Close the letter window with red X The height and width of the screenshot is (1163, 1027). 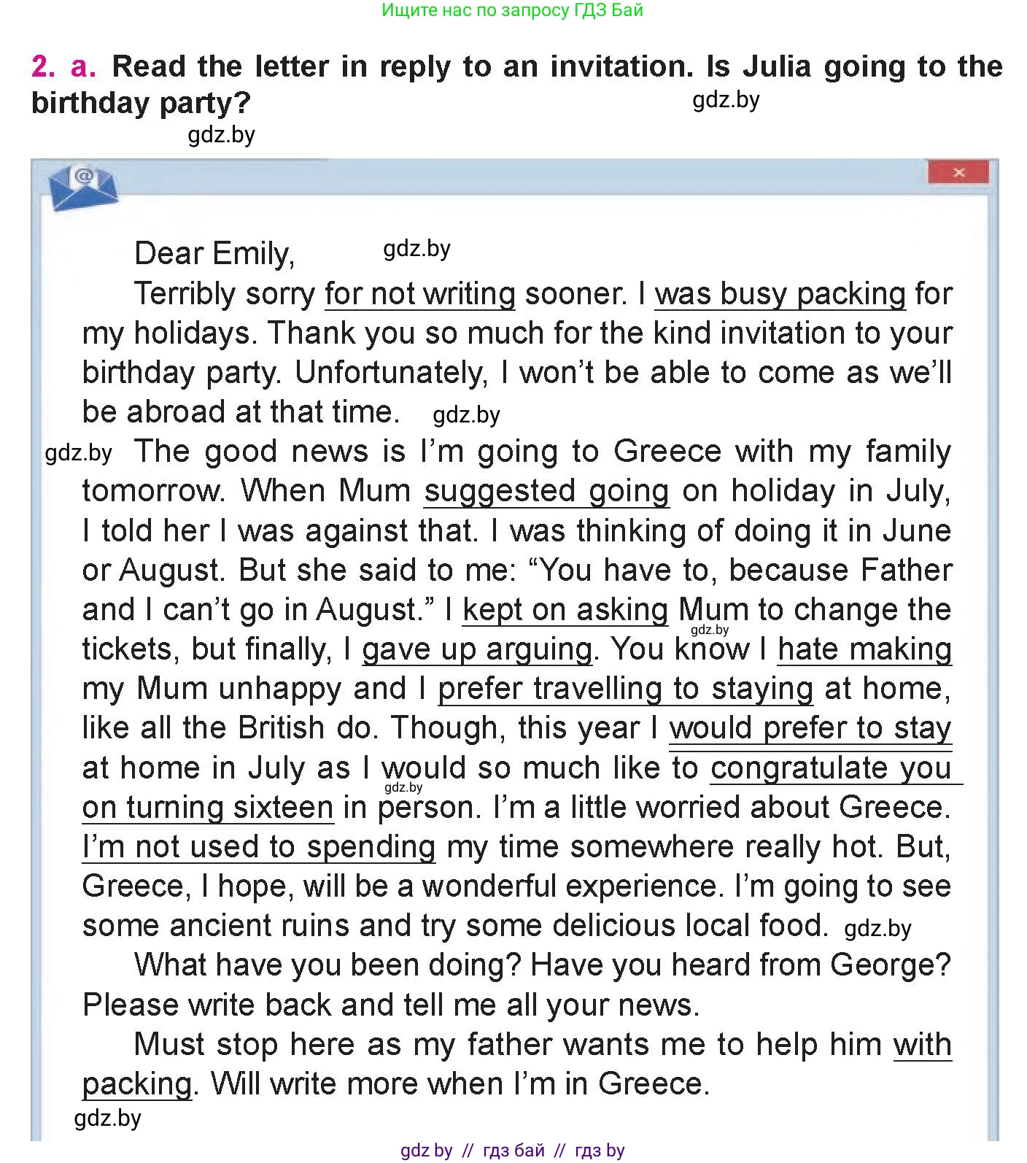pyautogui.click(x=958, y=172)
